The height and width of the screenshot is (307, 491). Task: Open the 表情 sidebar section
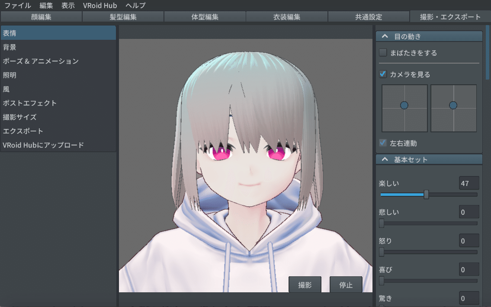click(58, 32)
